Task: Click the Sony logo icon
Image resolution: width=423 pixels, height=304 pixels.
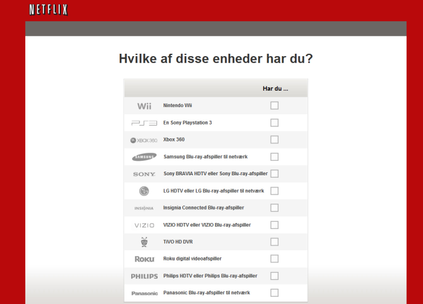Action: [x=144, y=174]
